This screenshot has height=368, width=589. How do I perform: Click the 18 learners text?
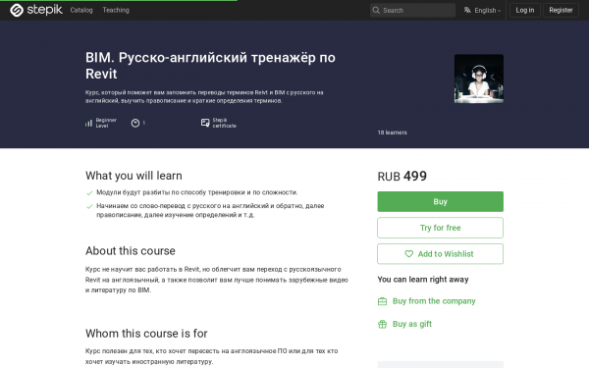pos(392,132)
